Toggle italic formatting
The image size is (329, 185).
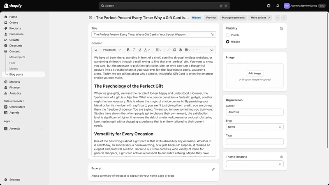pos(134,50)
